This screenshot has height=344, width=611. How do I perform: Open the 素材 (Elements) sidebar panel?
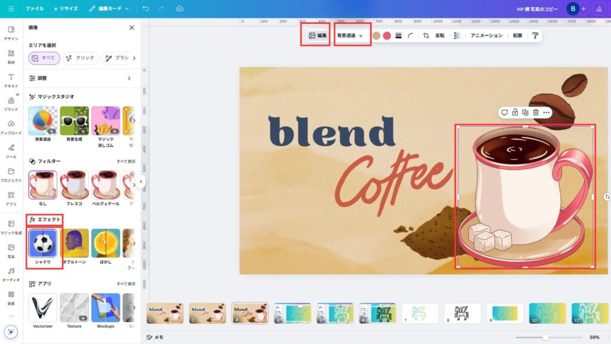point(11,56)
